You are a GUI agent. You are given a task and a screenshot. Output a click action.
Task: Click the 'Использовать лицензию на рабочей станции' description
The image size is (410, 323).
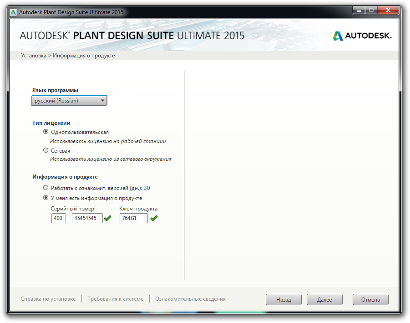(x=108, y=141)
